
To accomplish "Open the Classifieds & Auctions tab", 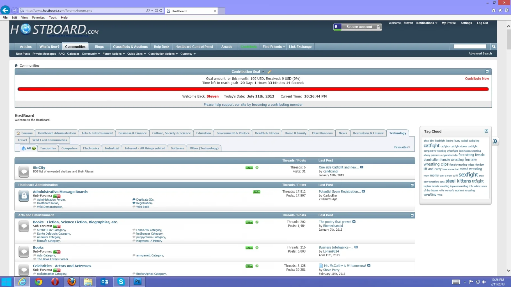I will pos(130,47).
